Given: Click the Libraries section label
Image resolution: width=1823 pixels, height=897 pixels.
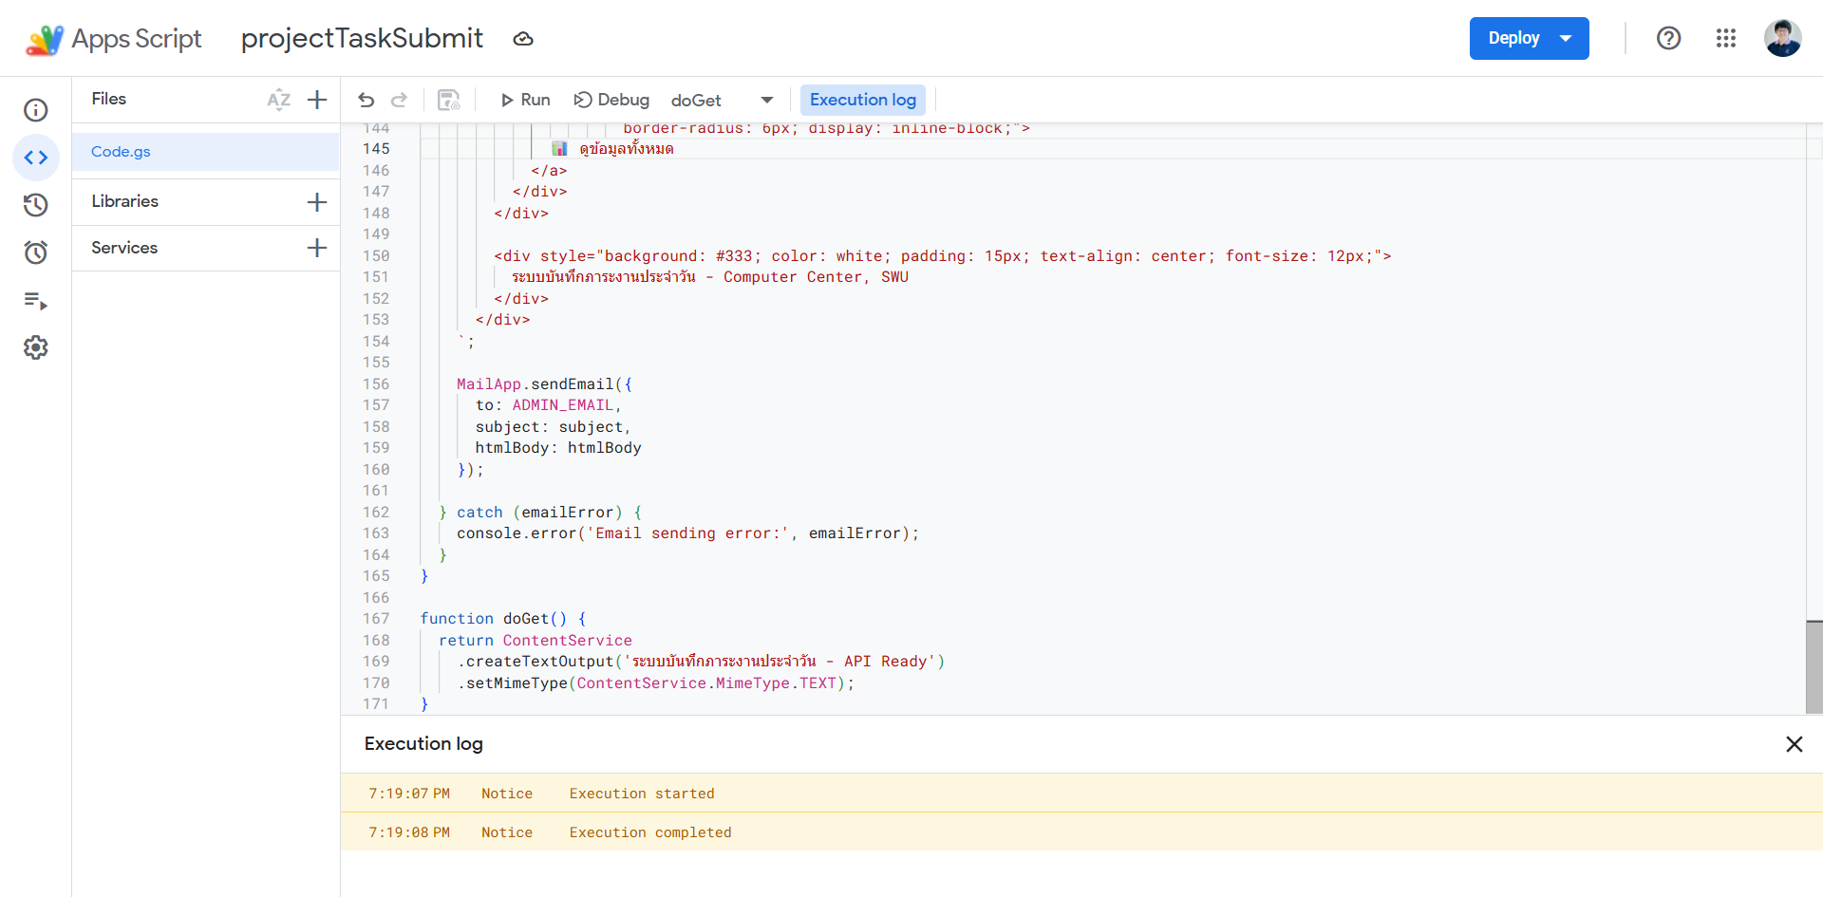Looking at the screenshot, I should click(x=124, y=201).
